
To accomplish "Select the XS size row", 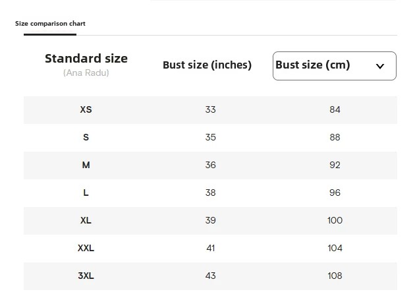I will pyautogui.click(x=210, y=110).
